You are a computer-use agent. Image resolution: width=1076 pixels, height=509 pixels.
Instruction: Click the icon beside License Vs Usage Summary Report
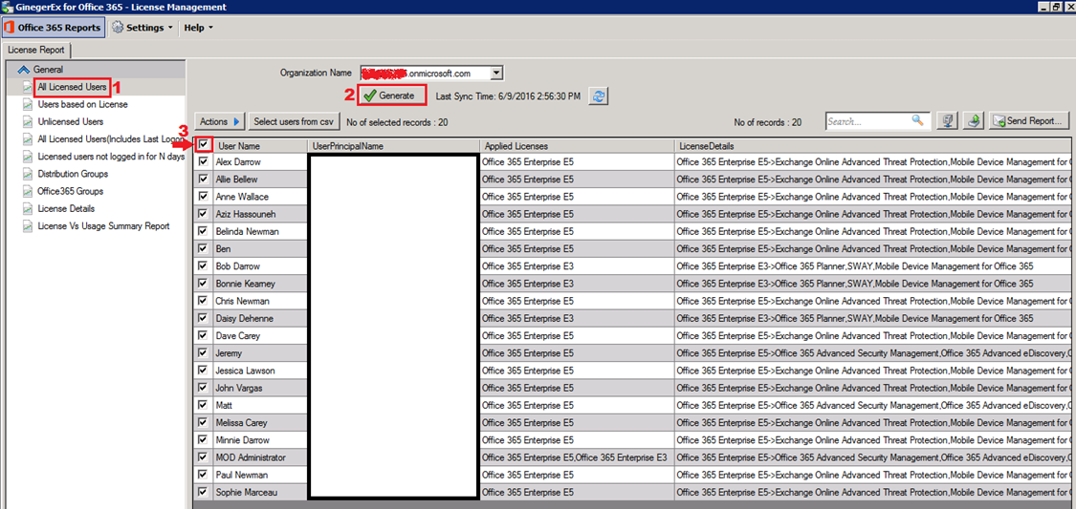pos(28,226)
